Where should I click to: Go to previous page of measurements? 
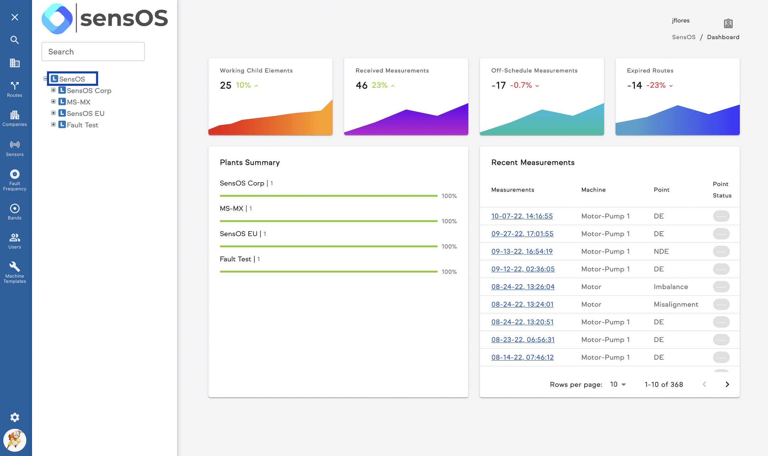704,384
